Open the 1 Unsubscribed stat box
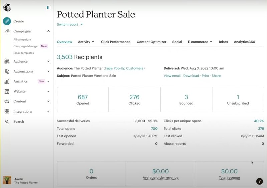Viewport: 267px width, 188px height. (x=238, y=100)
